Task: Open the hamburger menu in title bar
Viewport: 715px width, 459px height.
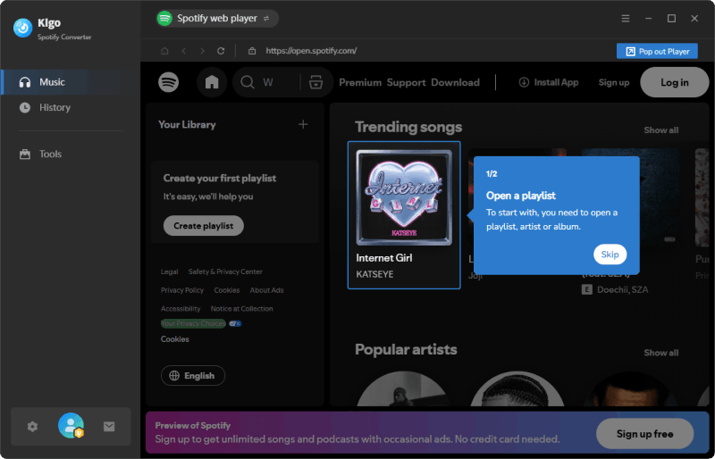Action: (626, 18)
